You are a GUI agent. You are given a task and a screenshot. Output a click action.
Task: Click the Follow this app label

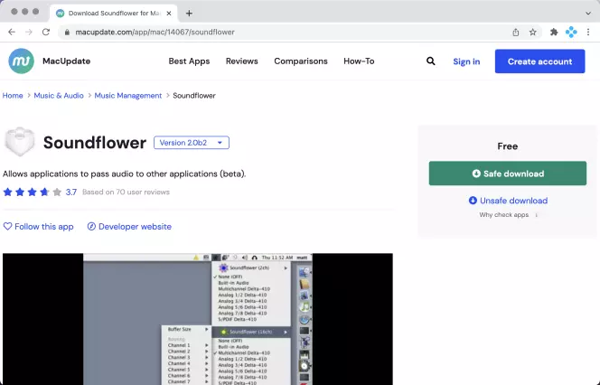(44, 227)
